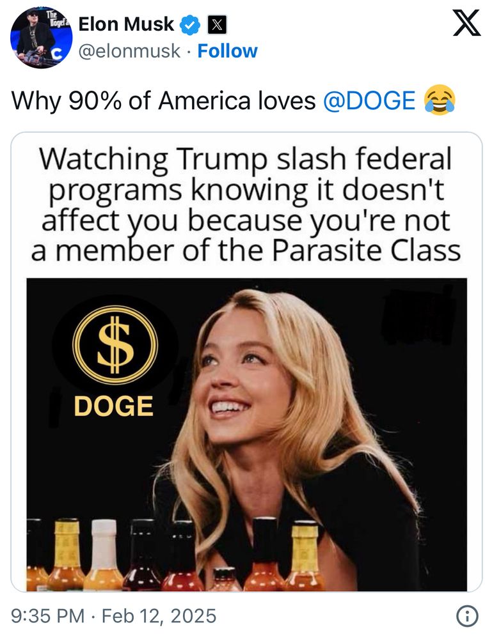
Task: Click the 9:35 PM timestamp
Action: pyautogui.click(x=48, y=616)
